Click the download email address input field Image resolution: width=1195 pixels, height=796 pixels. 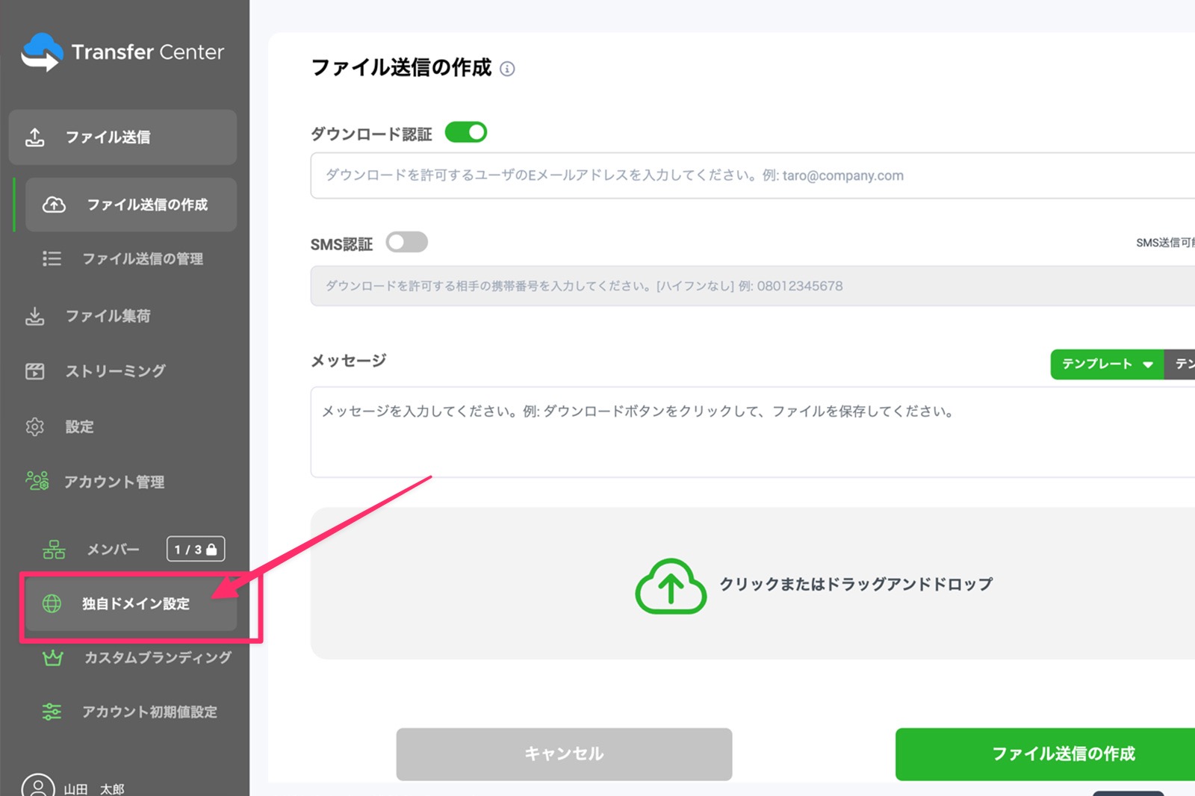coord(747,175)
